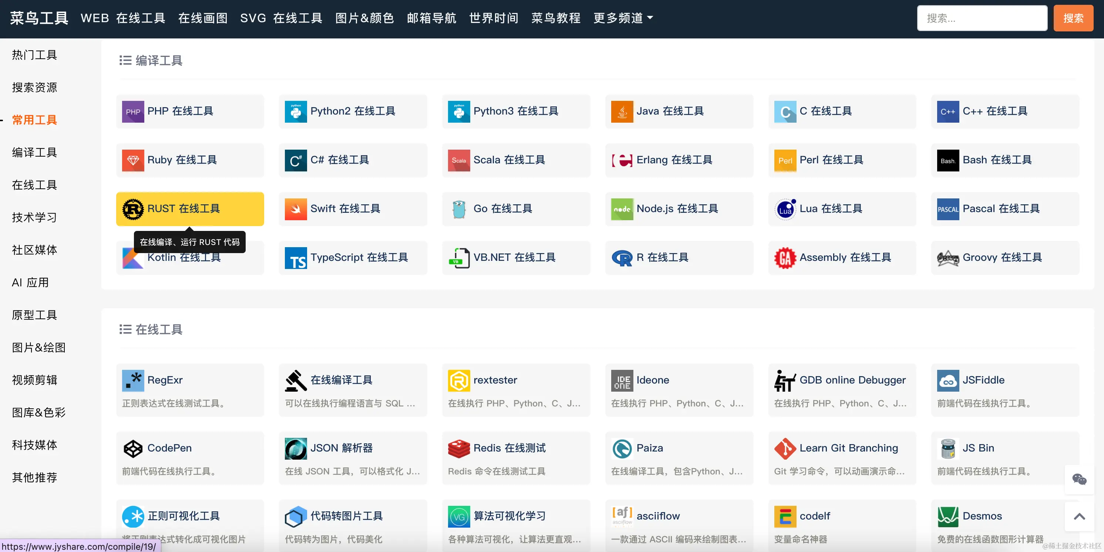Click the scroll-to-top chevron button
Viewport: 1104px width, 552px height.
(1079, 517)
